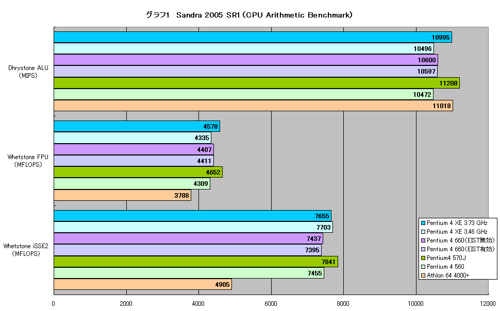Select the orange bar with value 3788
Screen dimensions: 500x311
tap(123, 195)
